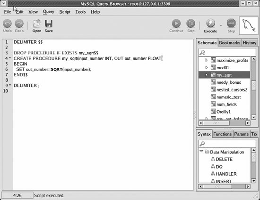Click the Step debugging icon

click(191, 23)
